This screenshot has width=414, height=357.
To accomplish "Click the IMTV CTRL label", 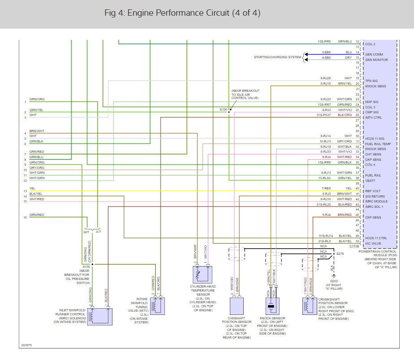I will [373, 117].
